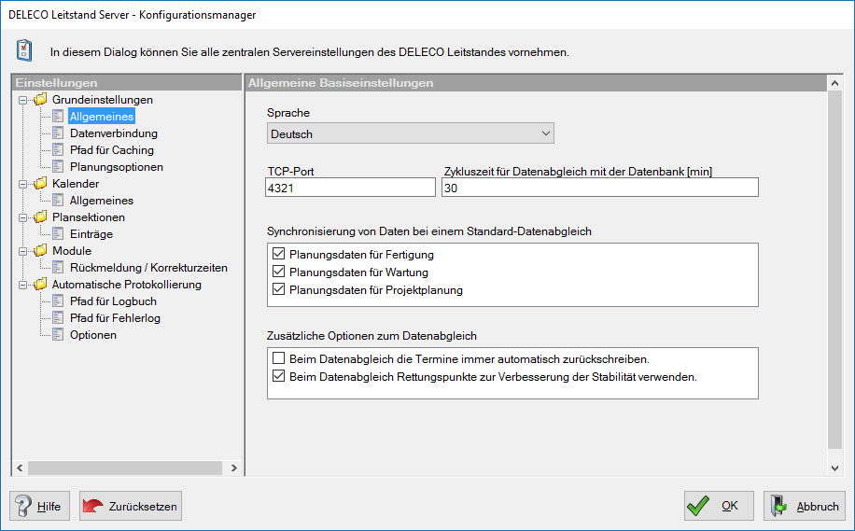
Task: Click page icon next to Pfad für Logbuch
Action: pyautogui.click(x=58, y=300)
